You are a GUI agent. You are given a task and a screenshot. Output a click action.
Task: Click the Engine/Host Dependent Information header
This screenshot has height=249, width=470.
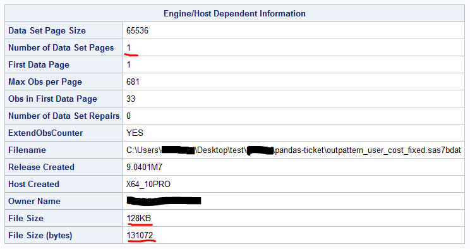pos(234,13)
